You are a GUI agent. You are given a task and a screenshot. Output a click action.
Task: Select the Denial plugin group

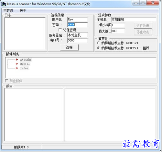coord(25,64)
